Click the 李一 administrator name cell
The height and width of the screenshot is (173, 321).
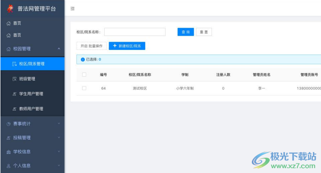(x=261, y=88)
